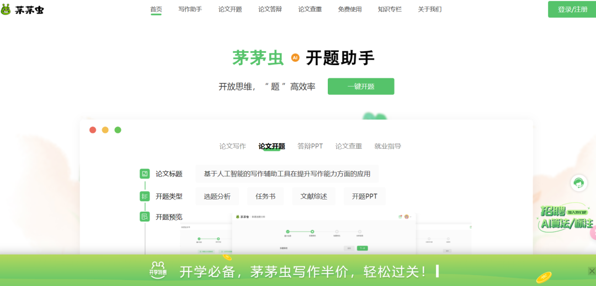The height and width of the screenshot is (286, 596).
Task: Go to 首页 in top navigation
Action: pyautogui.click(x=156, y=9)
